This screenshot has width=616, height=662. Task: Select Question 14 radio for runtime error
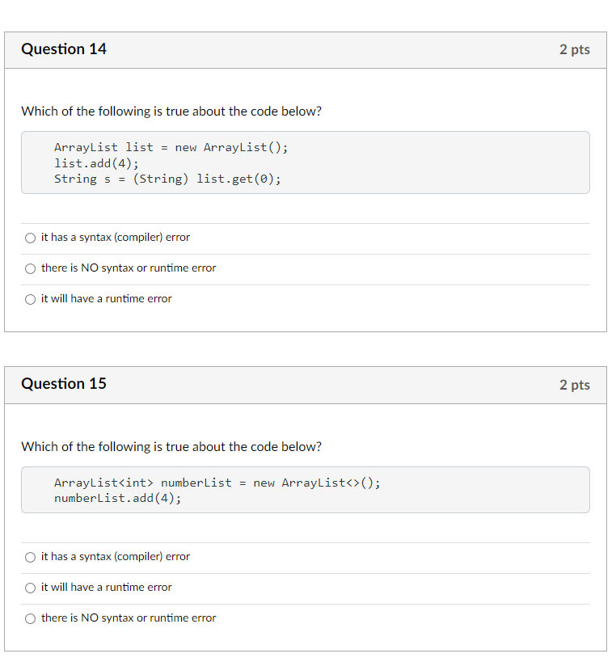point(30,300)
